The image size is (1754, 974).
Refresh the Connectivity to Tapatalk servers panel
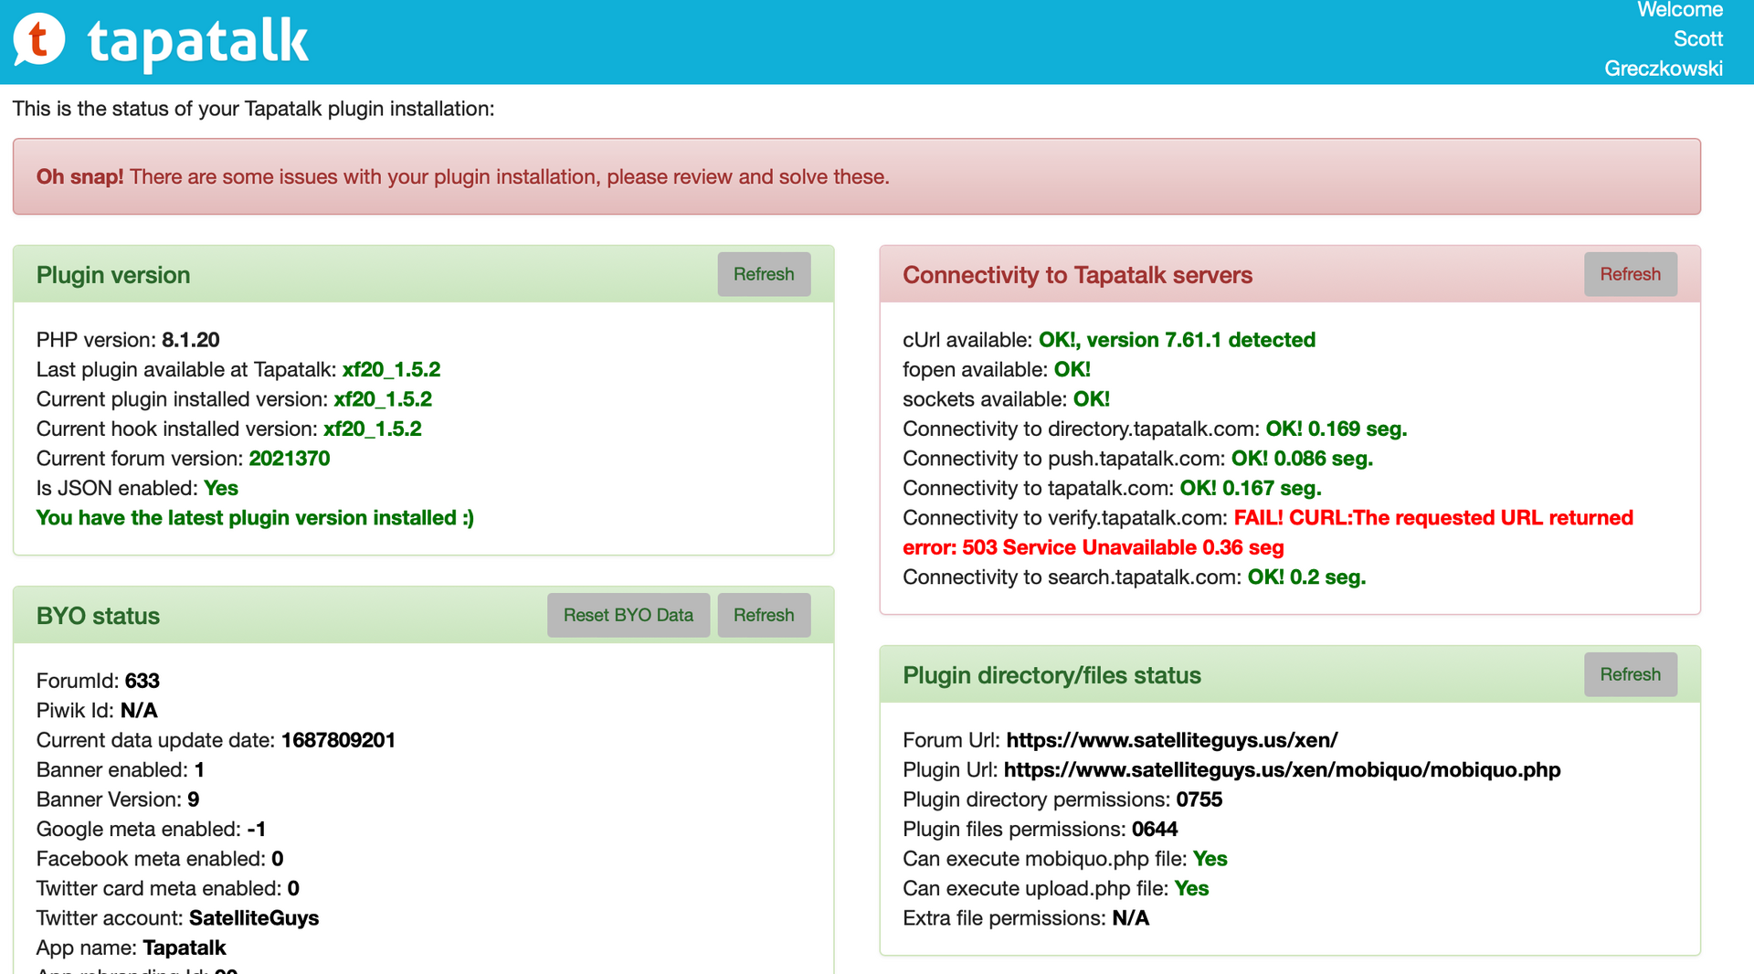coord(1630,274)
